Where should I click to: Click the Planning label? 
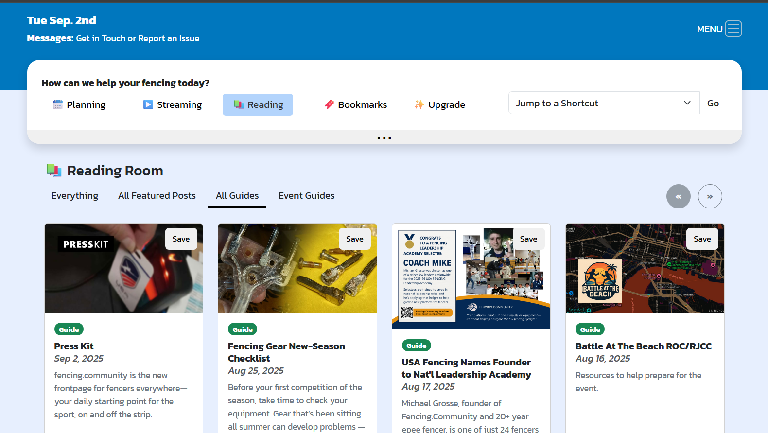[86, 104]
